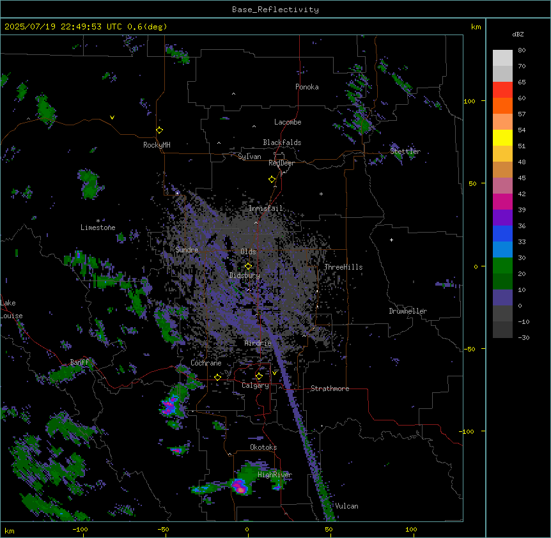Click the Sylvan label

[x=249, y=157]
